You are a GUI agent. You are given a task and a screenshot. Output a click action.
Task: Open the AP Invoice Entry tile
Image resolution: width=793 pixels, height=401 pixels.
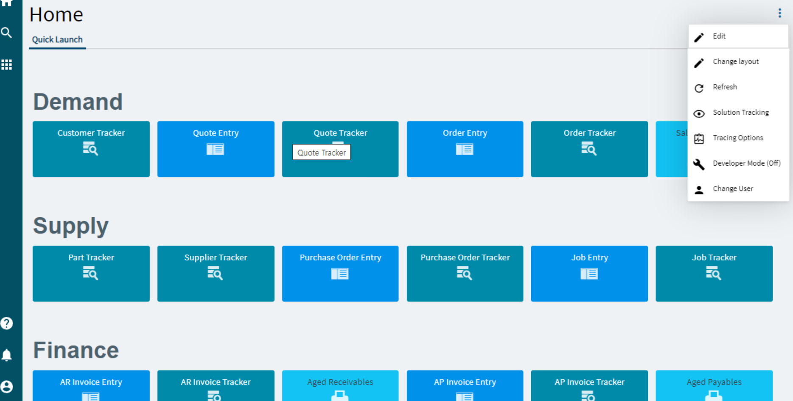point(465,386)
